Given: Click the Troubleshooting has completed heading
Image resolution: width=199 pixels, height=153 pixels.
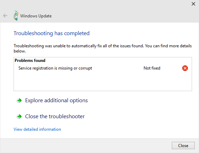Looking at the screenshot, I should [52, 33].
